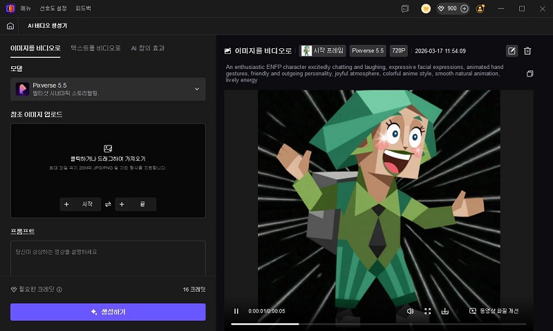553x331 pixels.
Task: Enter fullscreen video view
Action: click(x=427, y=311)
